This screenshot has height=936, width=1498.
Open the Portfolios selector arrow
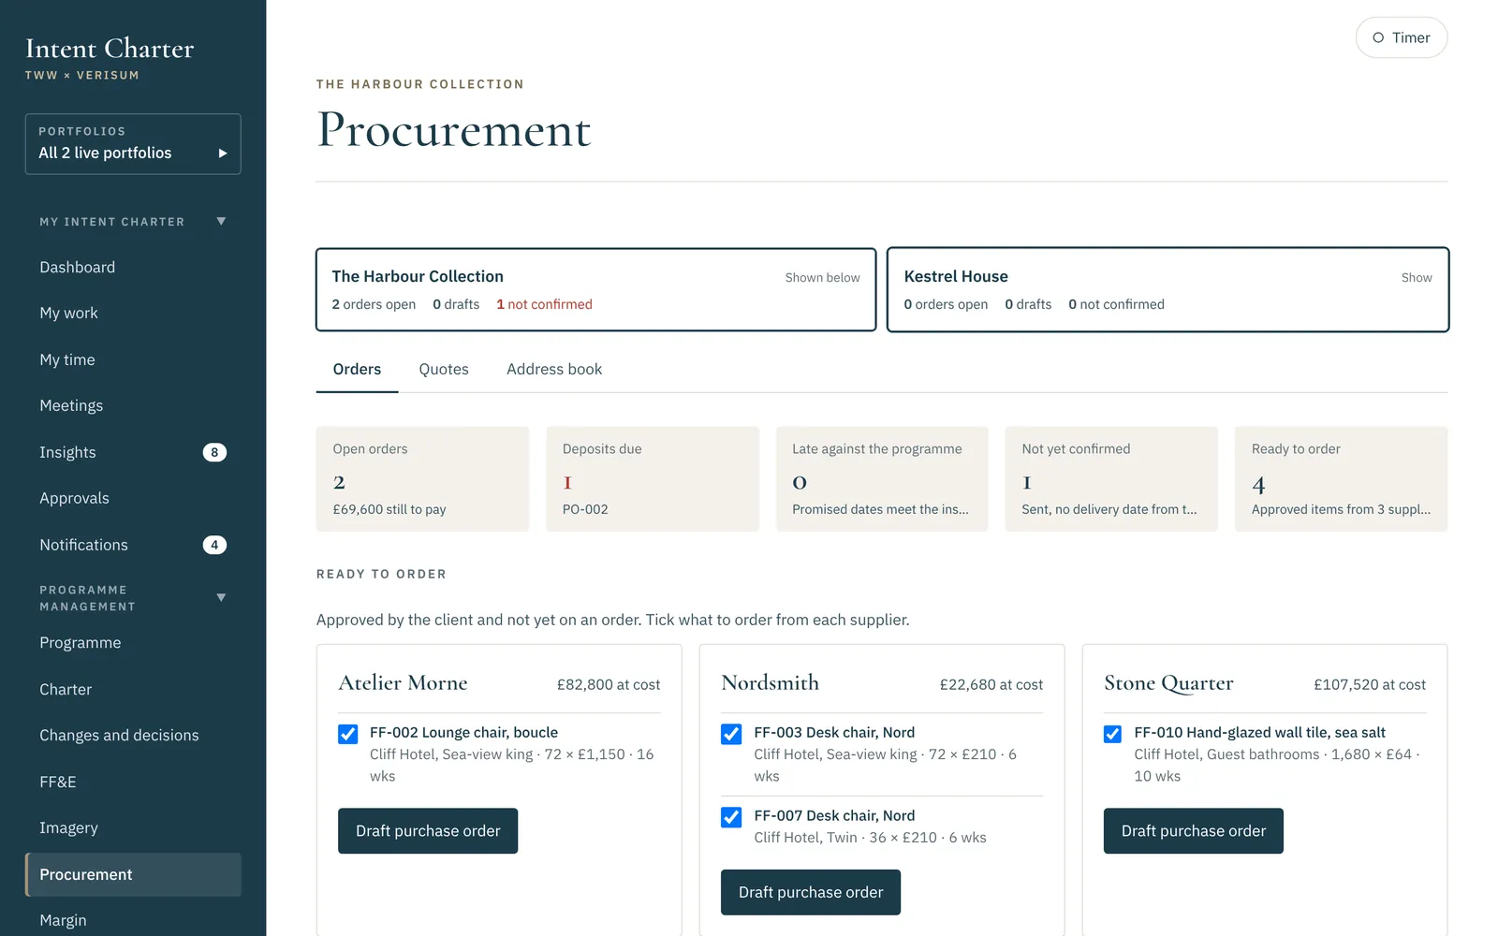(223, 154)
